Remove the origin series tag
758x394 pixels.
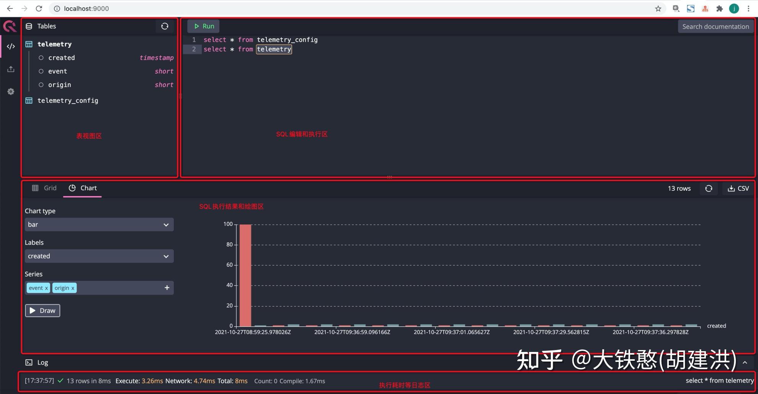(73, 288)
